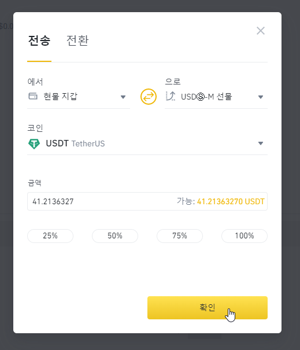Focus the 금액 amount input field
This screenshot has height=350, width=300.
coord(147,201)
